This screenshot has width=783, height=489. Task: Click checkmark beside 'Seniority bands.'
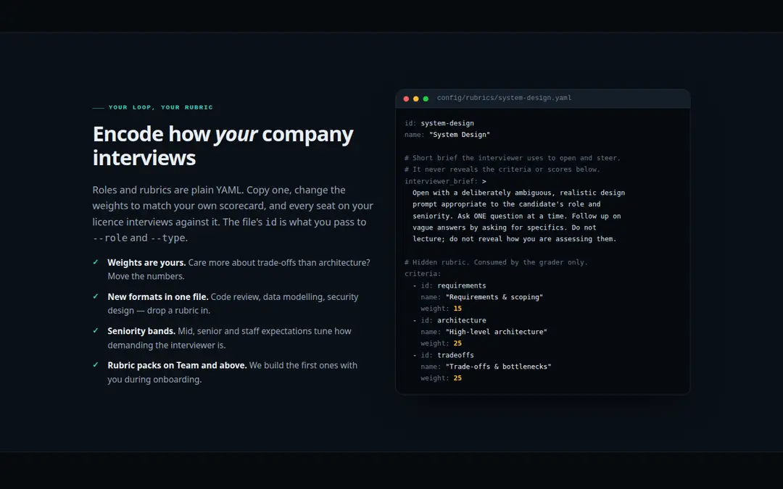tap(96, 330)
